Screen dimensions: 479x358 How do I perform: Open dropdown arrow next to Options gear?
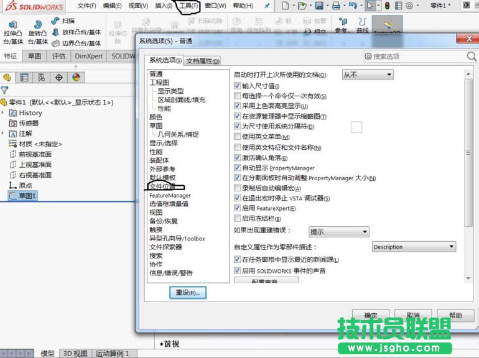point(417,6)
